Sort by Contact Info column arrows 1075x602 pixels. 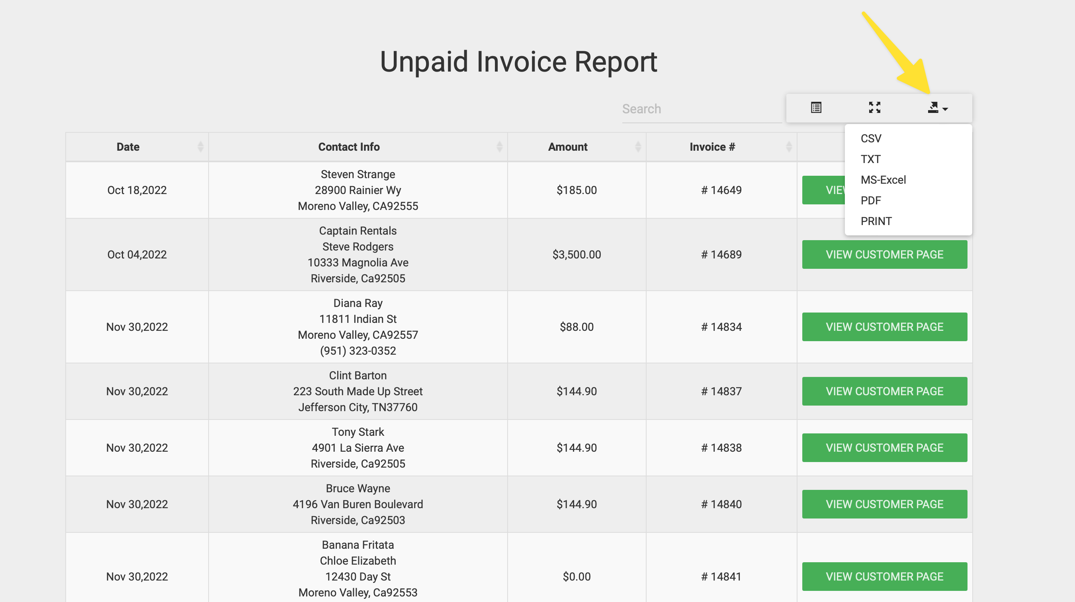[x=499, y=147]
